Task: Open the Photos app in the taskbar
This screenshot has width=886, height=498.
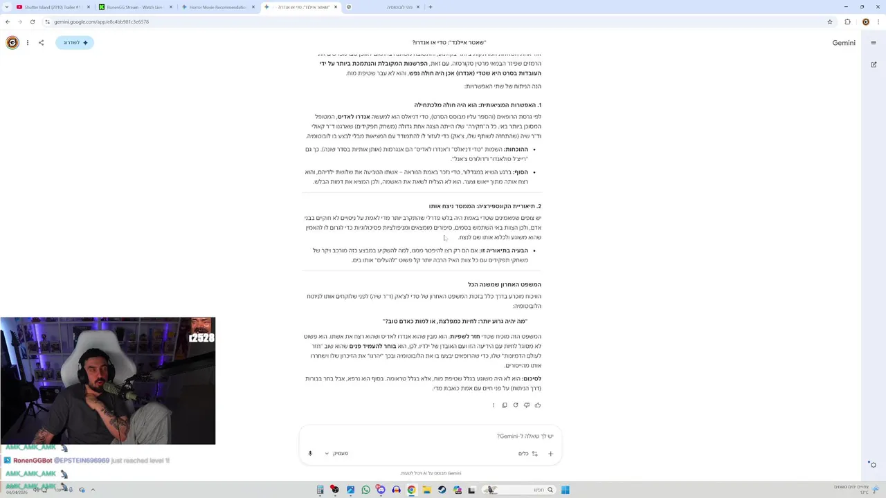Action: click(x=351, y=490)
